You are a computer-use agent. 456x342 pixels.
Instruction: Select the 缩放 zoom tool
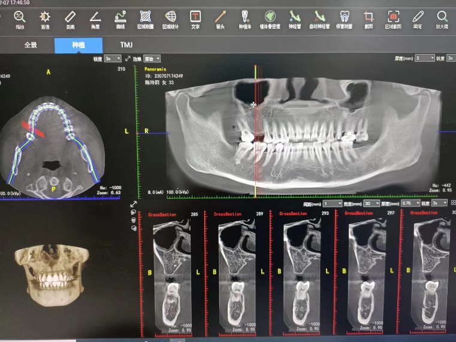coord(20,20)
